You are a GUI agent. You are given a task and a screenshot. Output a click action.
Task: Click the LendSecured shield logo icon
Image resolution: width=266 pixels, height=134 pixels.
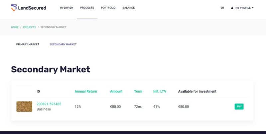pos(14,8)
